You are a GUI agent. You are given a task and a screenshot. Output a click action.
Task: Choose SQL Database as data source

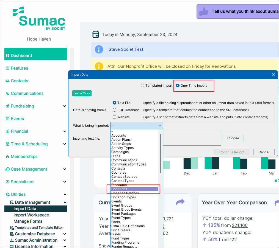pos(114,110)
